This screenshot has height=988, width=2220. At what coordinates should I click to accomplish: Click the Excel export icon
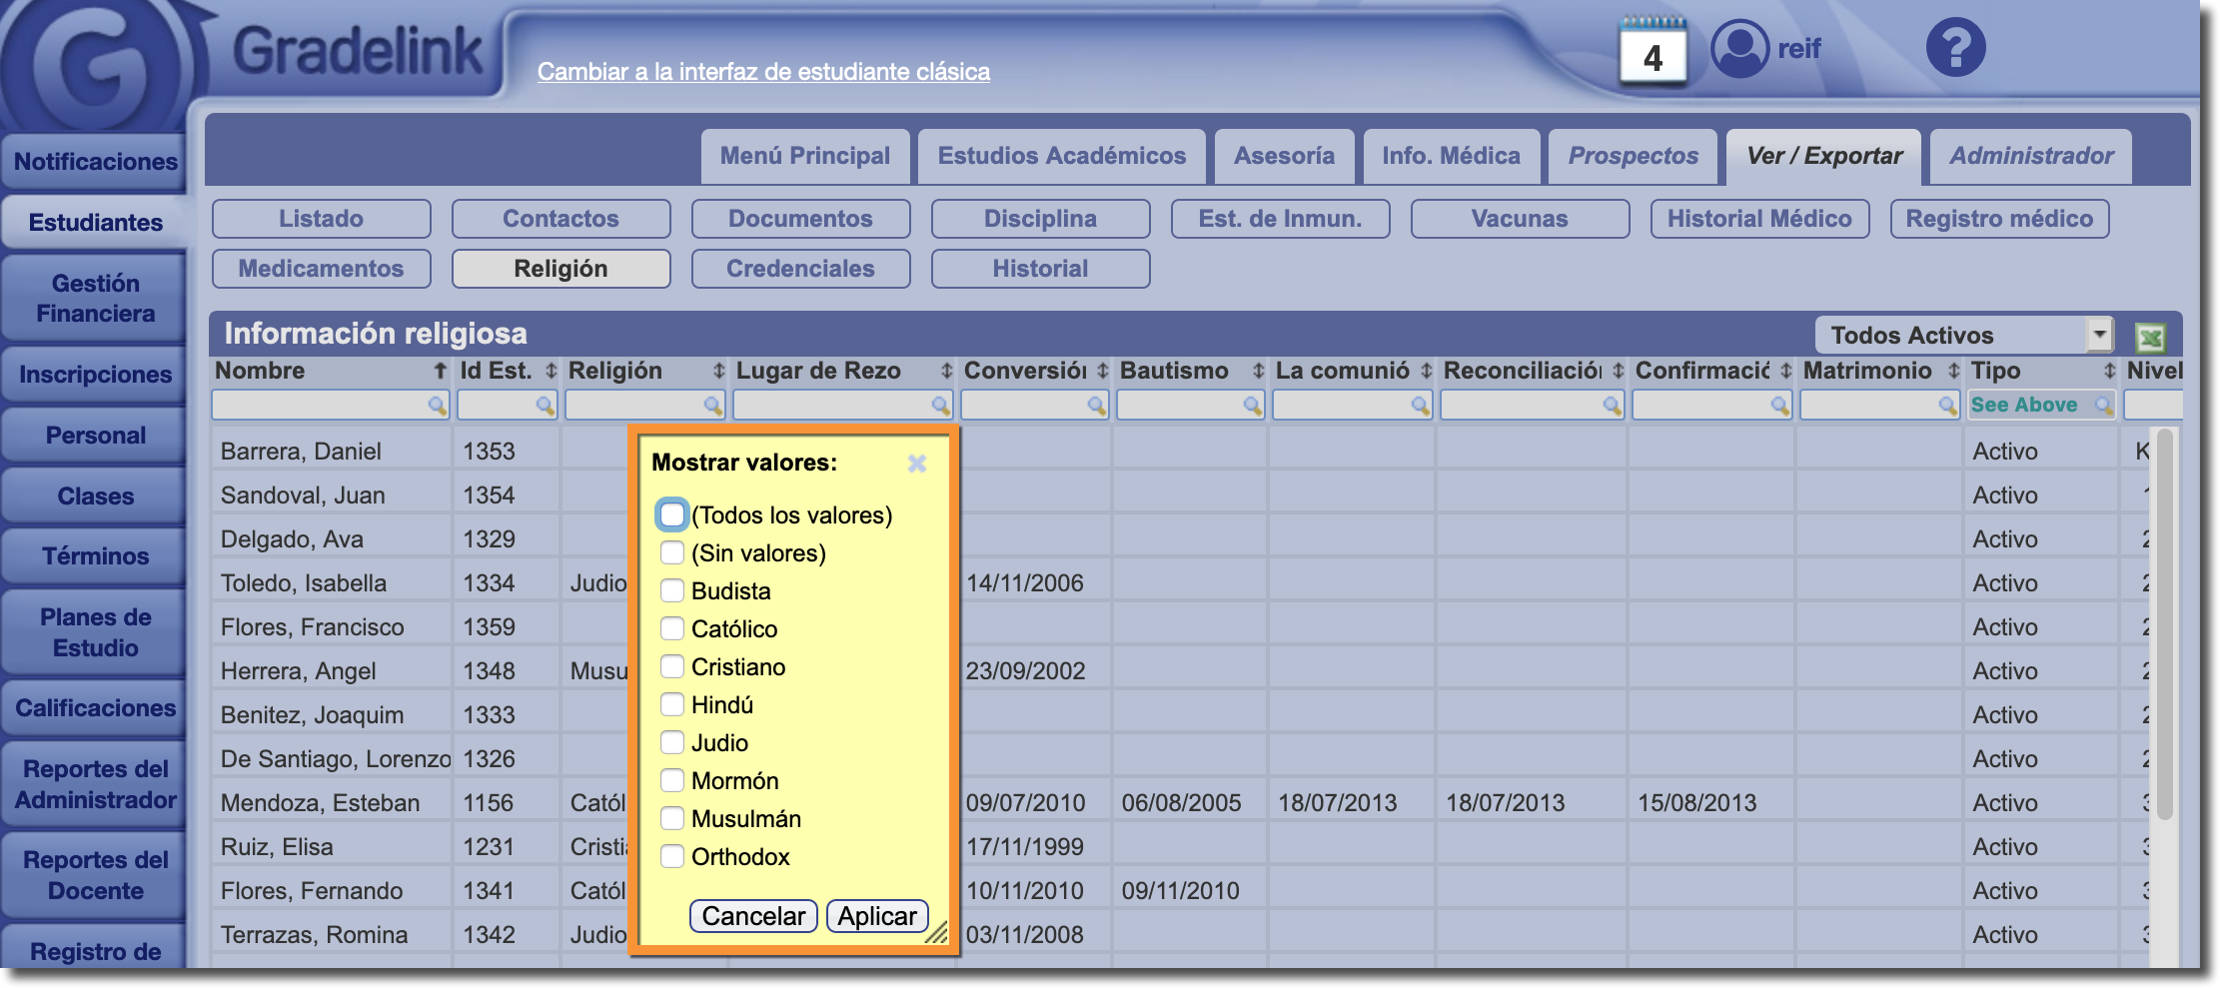pyautogui.click(x=2150, y=338)
